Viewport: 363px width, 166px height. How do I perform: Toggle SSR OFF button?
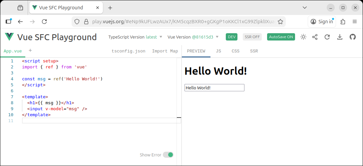coord(252,37)
